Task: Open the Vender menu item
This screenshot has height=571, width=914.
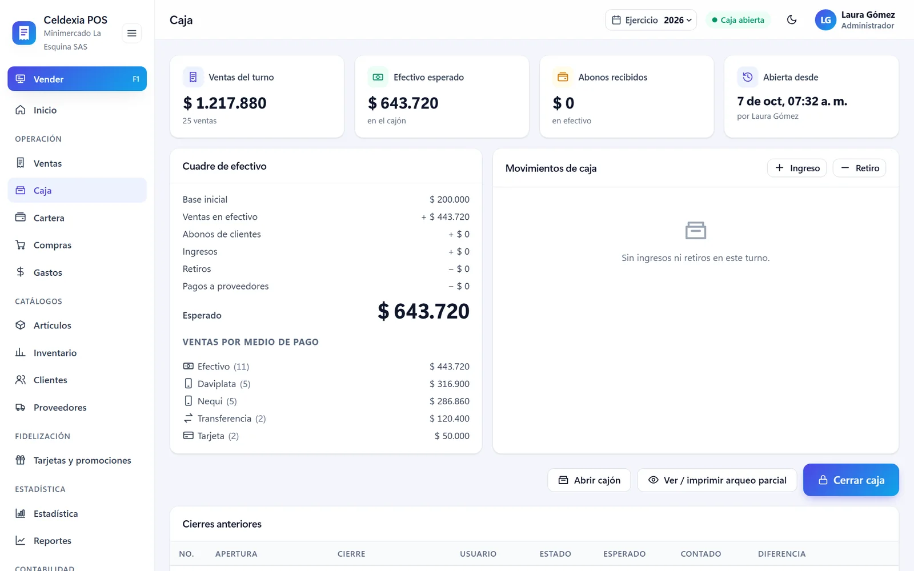Action: pos(77,79)
